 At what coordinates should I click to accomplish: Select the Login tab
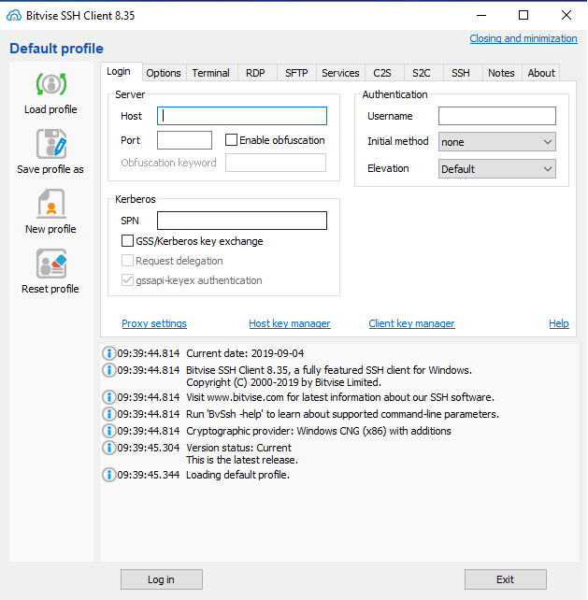(119, 72)
